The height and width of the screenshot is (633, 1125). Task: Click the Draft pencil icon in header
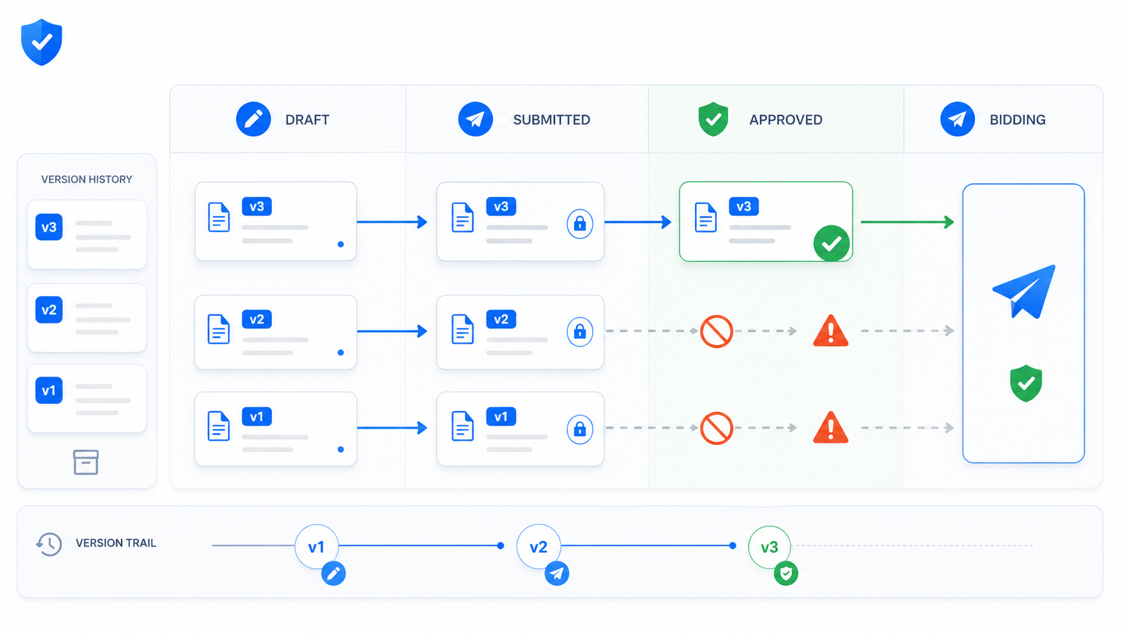click(254, 119)
